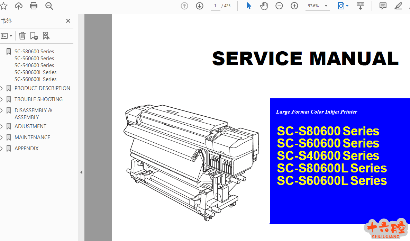This screenshot has width=410, height=241.
Task: Zoom in using the plus icon
Action: [294, 6]
